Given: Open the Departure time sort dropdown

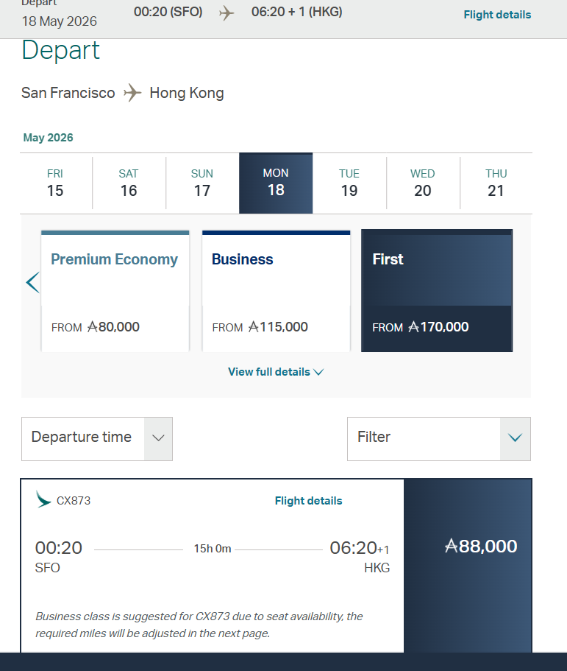Looking at the screenshot, I should click(x=96, y=438).
